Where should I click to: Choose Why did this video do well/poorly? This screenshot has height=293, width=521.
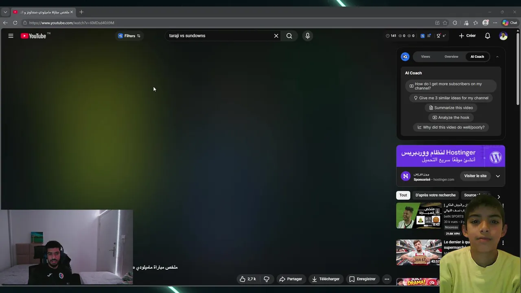451,127
